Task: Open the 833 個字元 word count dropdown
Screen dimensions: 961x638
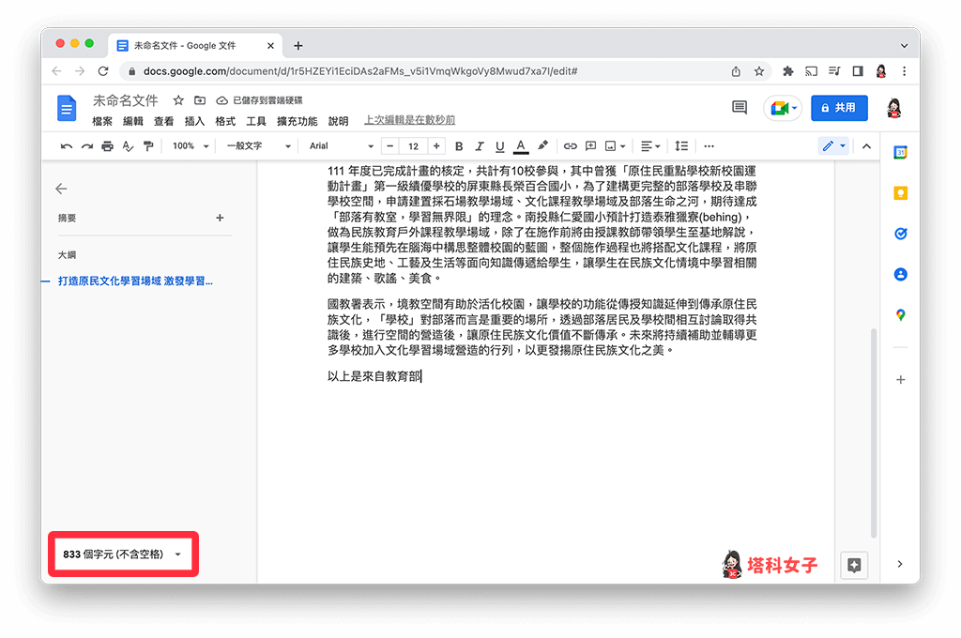Action: click(122, 554)
